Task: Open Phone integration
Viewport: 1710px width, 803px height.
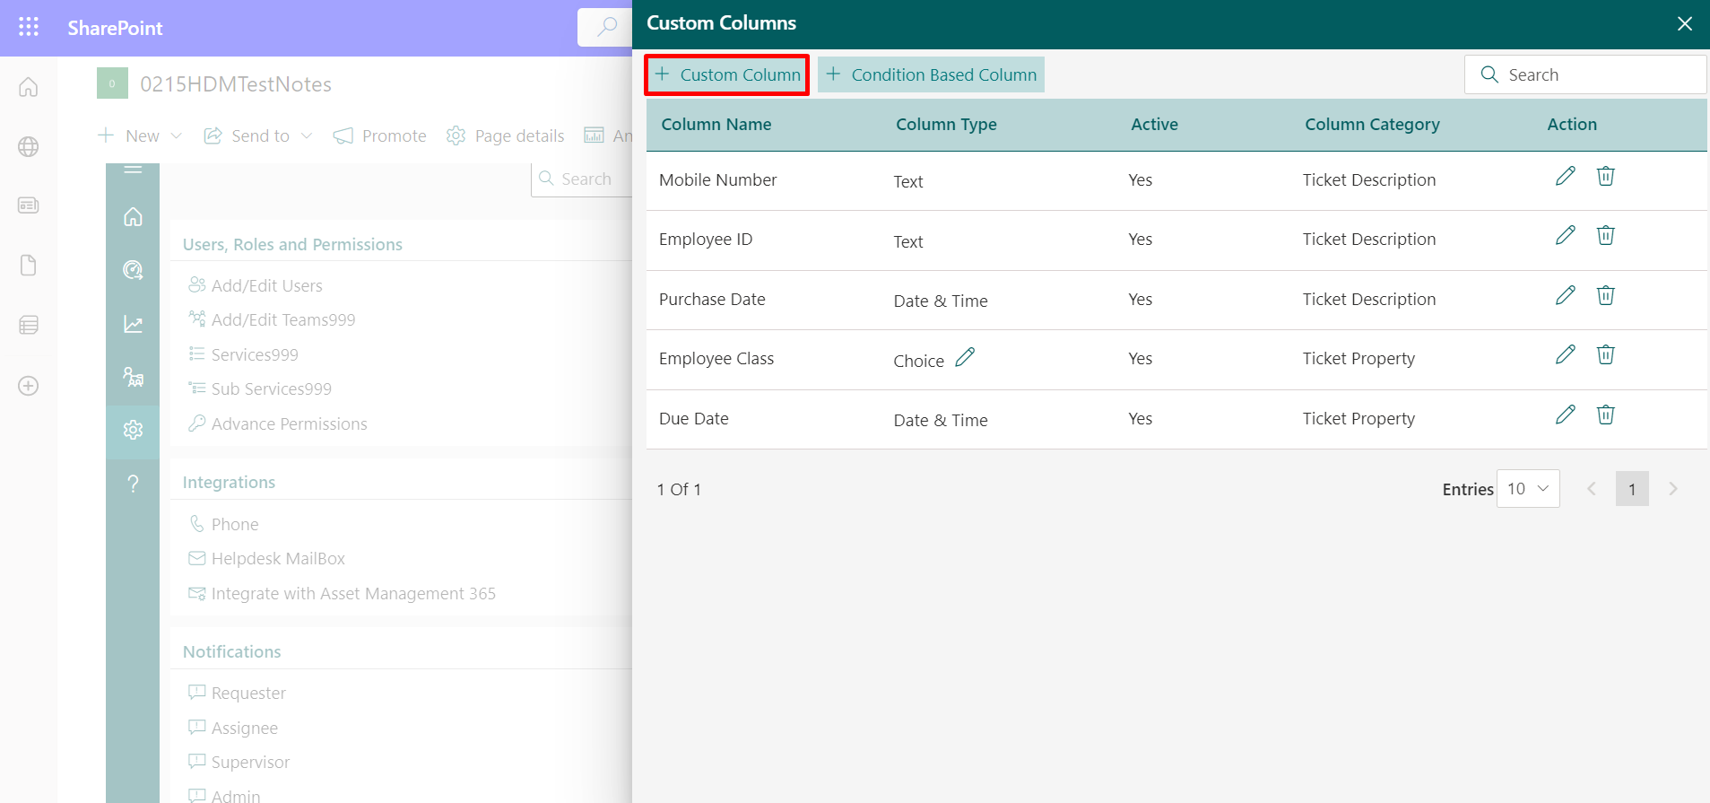Action: pyautogui.click(x=223, y=524)
